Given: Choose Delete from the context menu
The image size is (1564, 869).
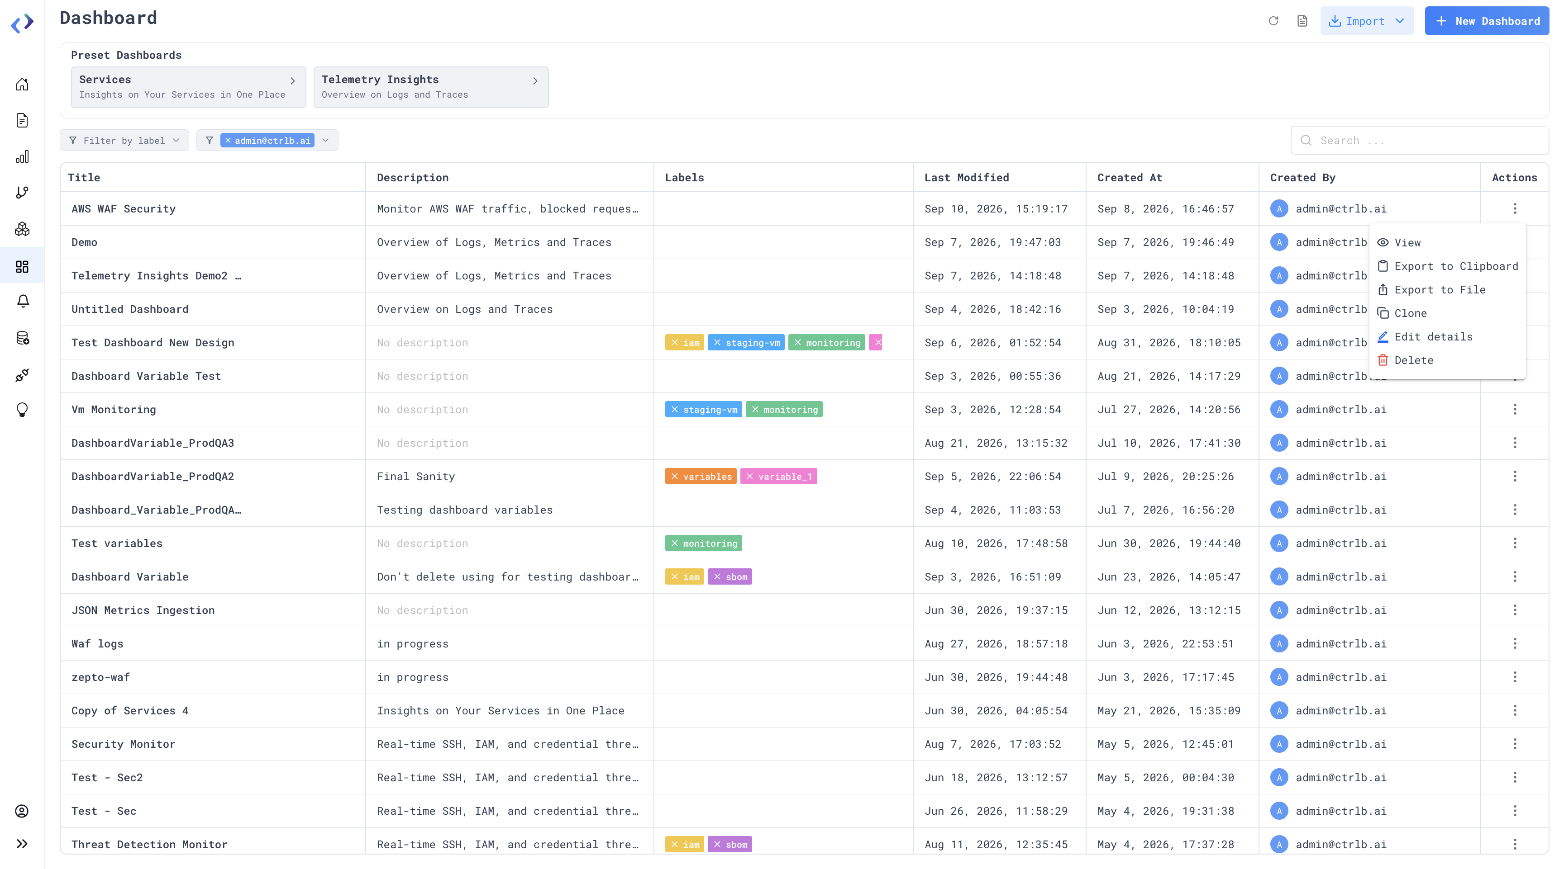Looking at the screenshot, I should tap(1448, 360).
